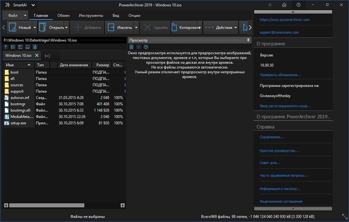Click the preview window monitor icon
This screenshot has width=349, height=222.
click(x=27, y=47)
